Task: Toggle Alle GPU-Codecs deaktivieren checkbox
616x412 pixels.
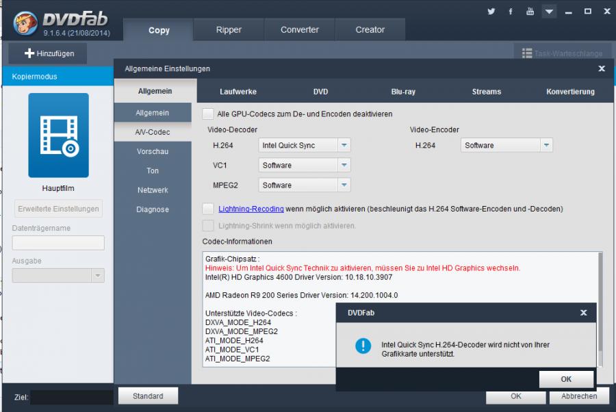Action: (208, 114)
